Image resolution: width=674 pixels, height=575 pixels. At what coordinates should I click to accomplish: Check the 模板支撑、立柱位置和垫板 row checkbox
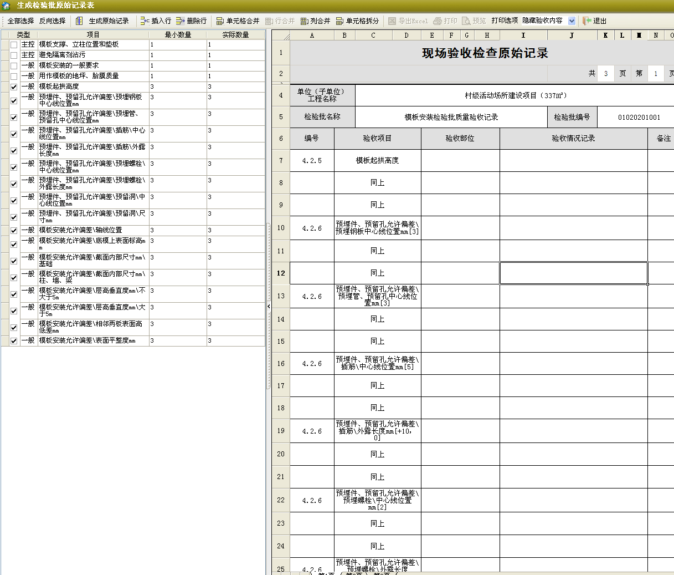(14, 44)
